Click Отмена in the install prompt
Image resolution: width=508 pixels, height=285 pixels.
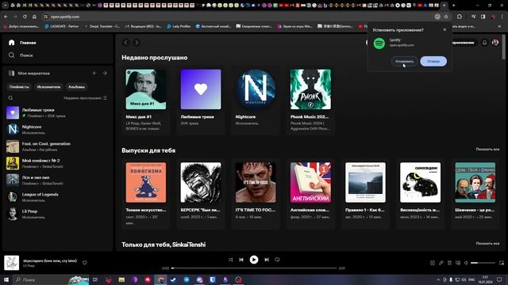click(x=433, y=62)
